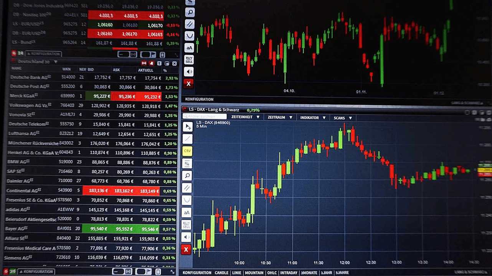Select the curve arc tool in DAX chart
The width and height of the screenshot is (492, 276).
tap(187, 200)
